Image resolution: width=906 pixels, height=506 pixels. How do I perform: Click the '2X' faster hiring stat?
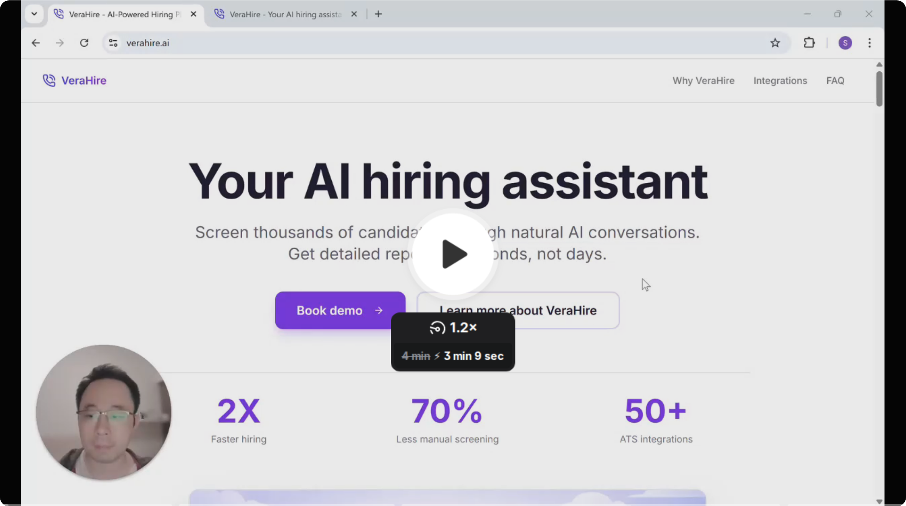pos(239,411)
